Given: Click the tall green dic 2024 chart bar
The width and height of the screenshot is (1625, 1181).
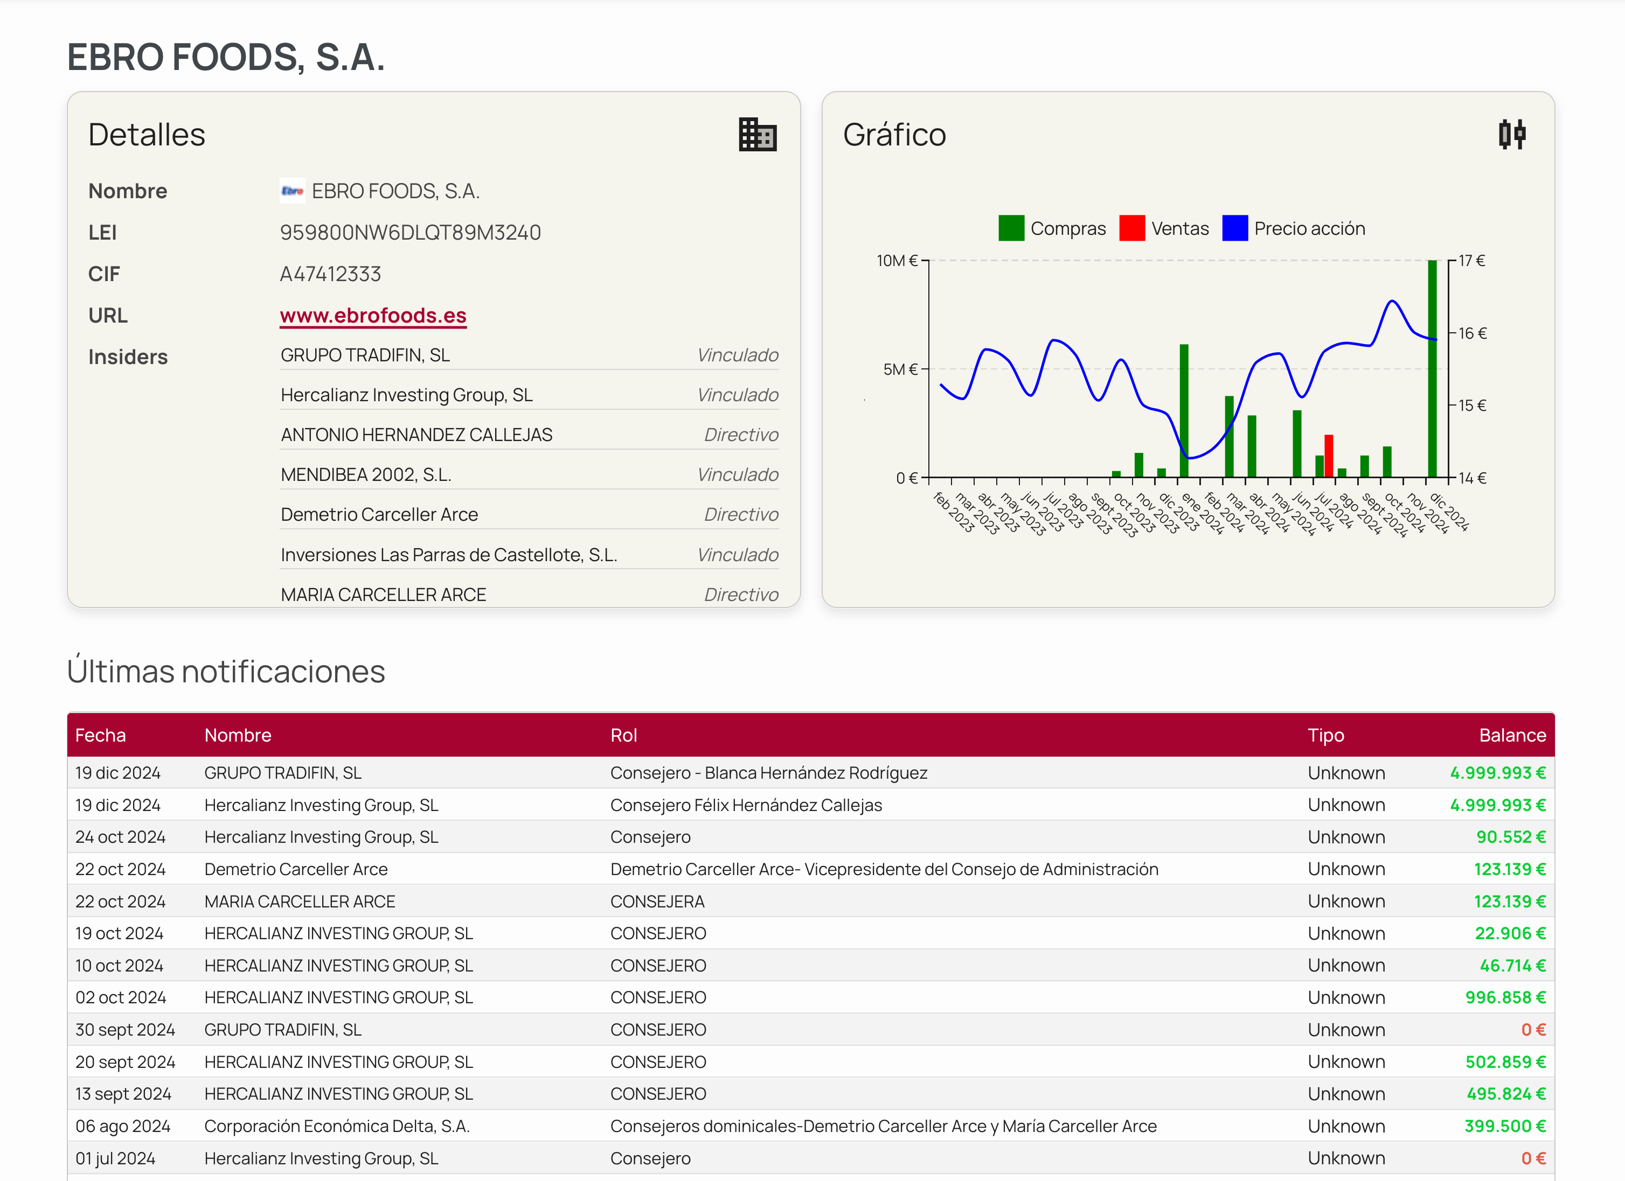Looking at the screenshot, I should [1432, 369].
